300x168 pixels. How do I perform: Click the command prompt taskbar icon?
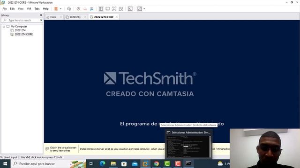[x=188, y=164]
